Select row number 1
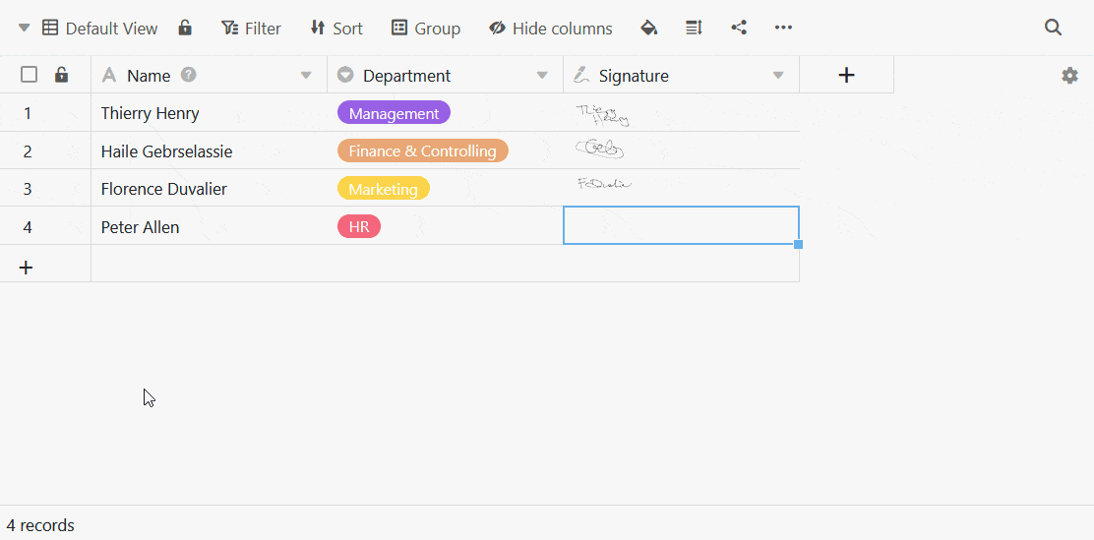 (28, 113)
